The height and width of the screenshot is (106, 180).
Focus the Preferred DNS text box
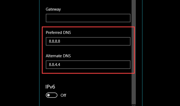pos(88,41)
